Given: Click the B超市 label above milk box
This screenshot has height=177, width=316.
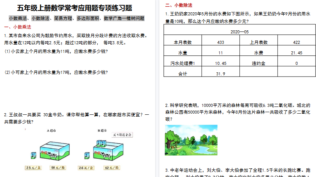Looking at the screenshot, I should click(x=102, y=130).
